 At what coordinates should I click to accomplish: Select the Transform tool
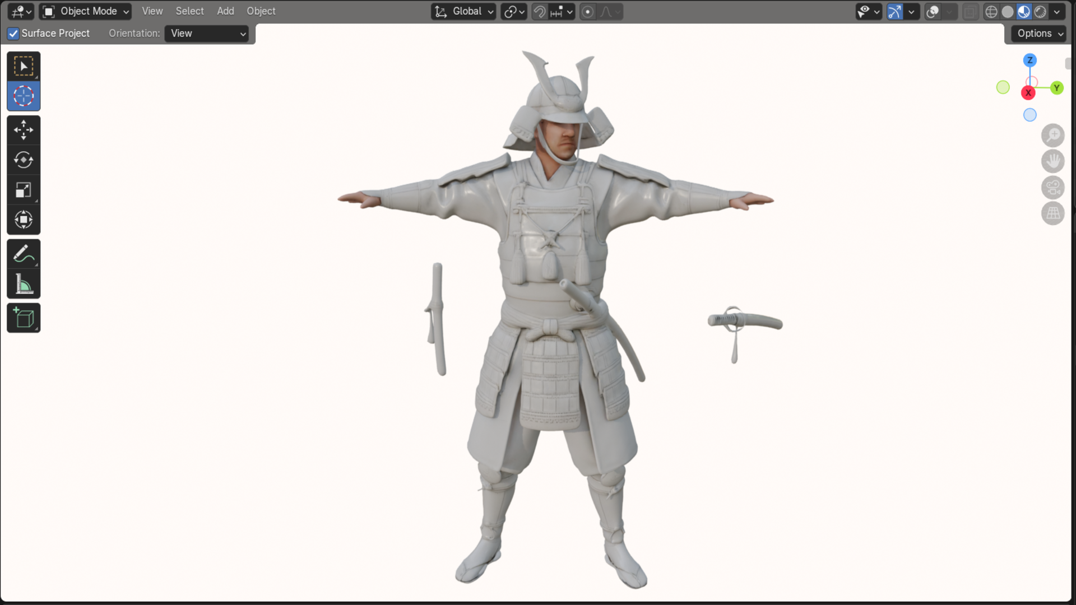(24, 220)
